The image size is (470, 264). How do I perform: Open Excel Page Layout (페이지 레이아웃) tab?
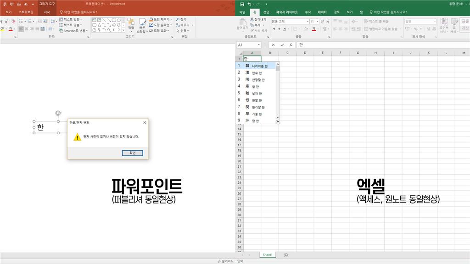(287, 12)
